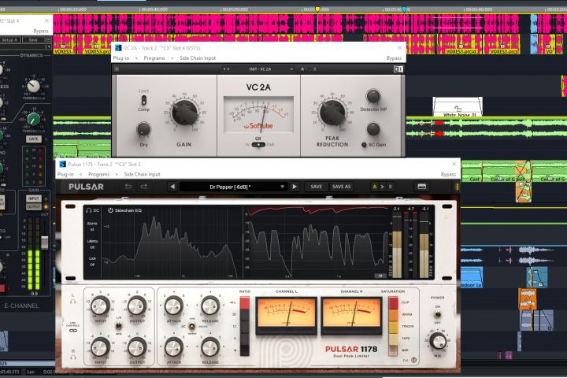The height and width of the screenshot is (378, 567).
Task: Open Programs menu in VC 2A window
Action: tap(154, 57)
